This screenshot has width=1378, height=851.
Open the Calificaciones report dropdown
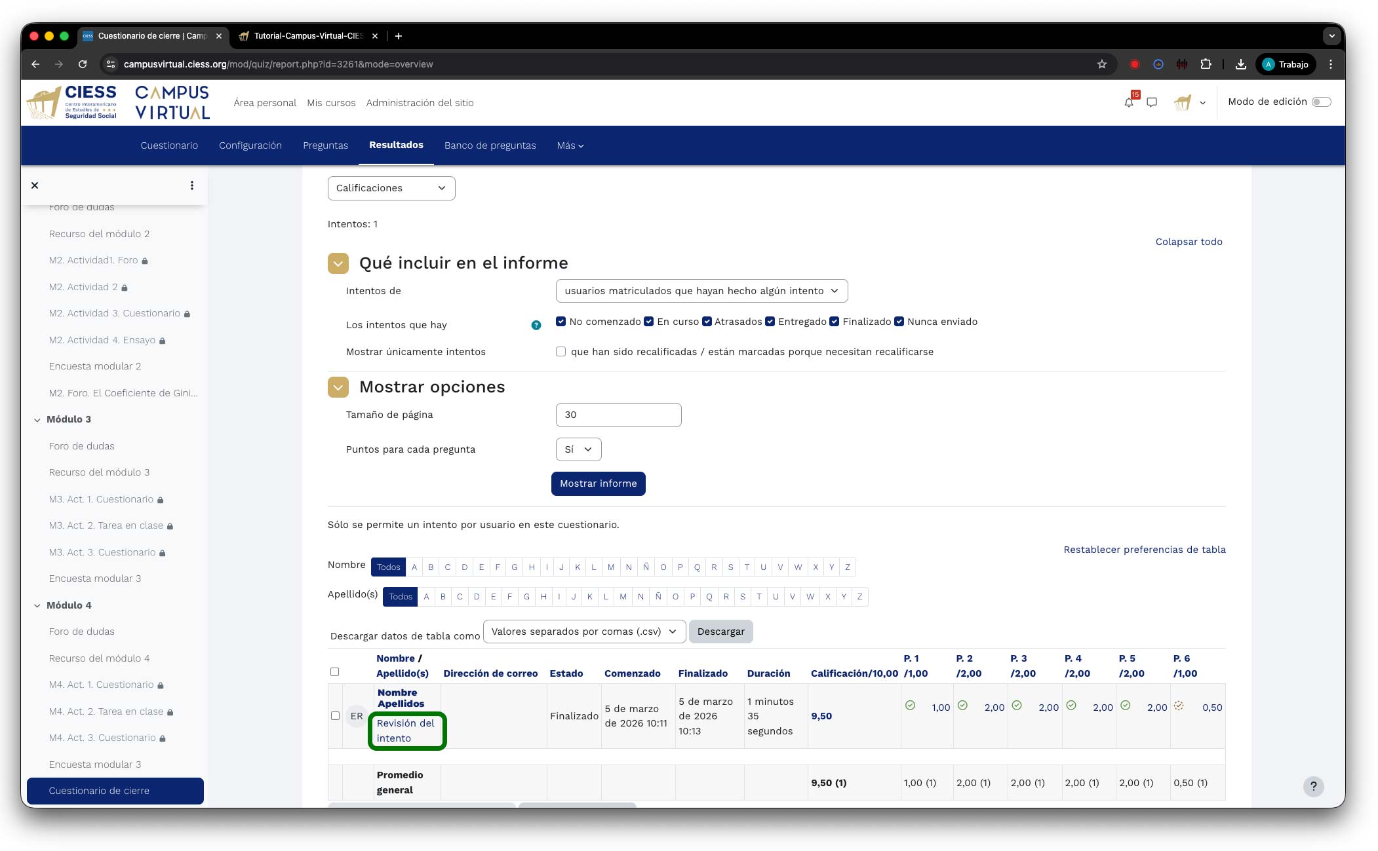tap(391, 188)
